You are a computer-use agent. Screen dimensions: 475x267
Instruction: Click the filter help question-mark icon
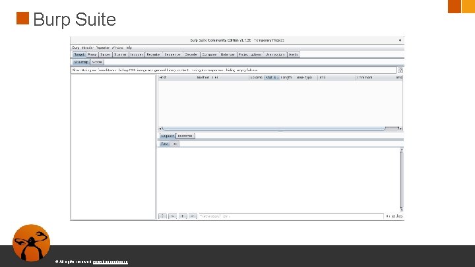click(x=400, y=71)
